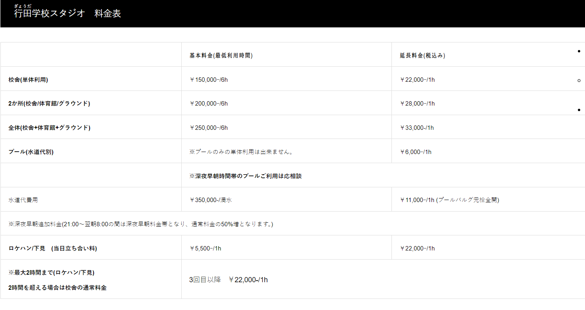Select the ￥6,000-/1h pool extension fee

pos(416,152)
